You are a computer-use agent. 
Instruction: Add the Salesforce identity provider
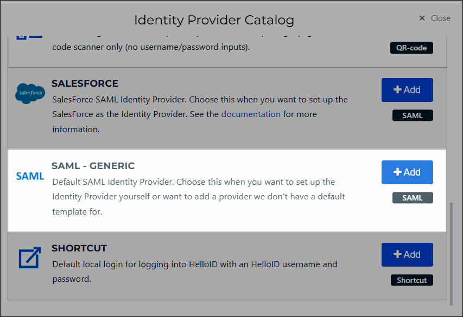(407, 90)
